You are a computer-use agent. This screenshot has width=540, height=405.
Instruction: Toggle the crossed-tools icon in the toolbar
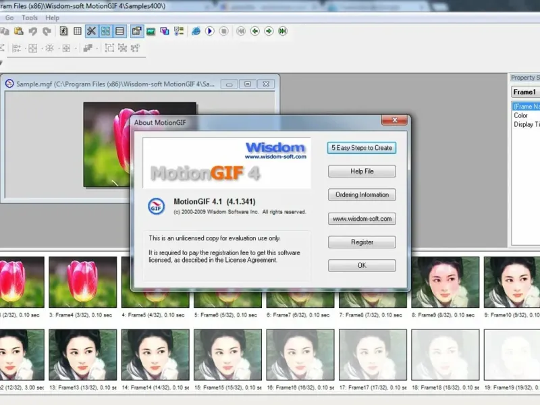[x=91, y=31]
